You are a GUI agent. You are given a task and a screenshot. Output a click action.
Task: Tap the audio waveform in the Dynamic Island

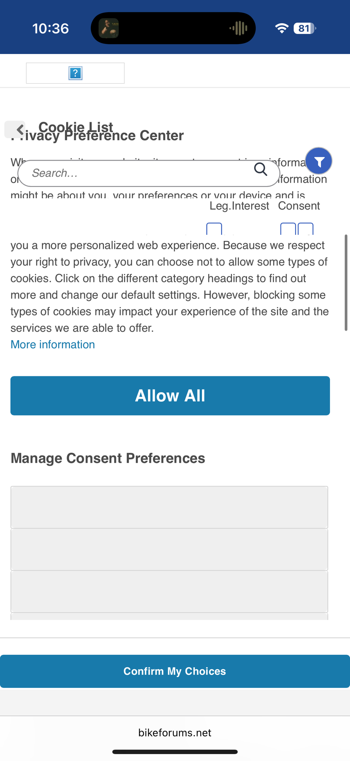tap(240, 27)
